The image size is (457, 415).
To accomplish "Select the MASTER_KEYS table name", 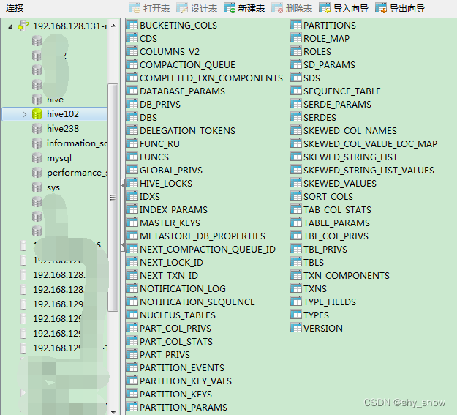I will click(x=170, y=223).
